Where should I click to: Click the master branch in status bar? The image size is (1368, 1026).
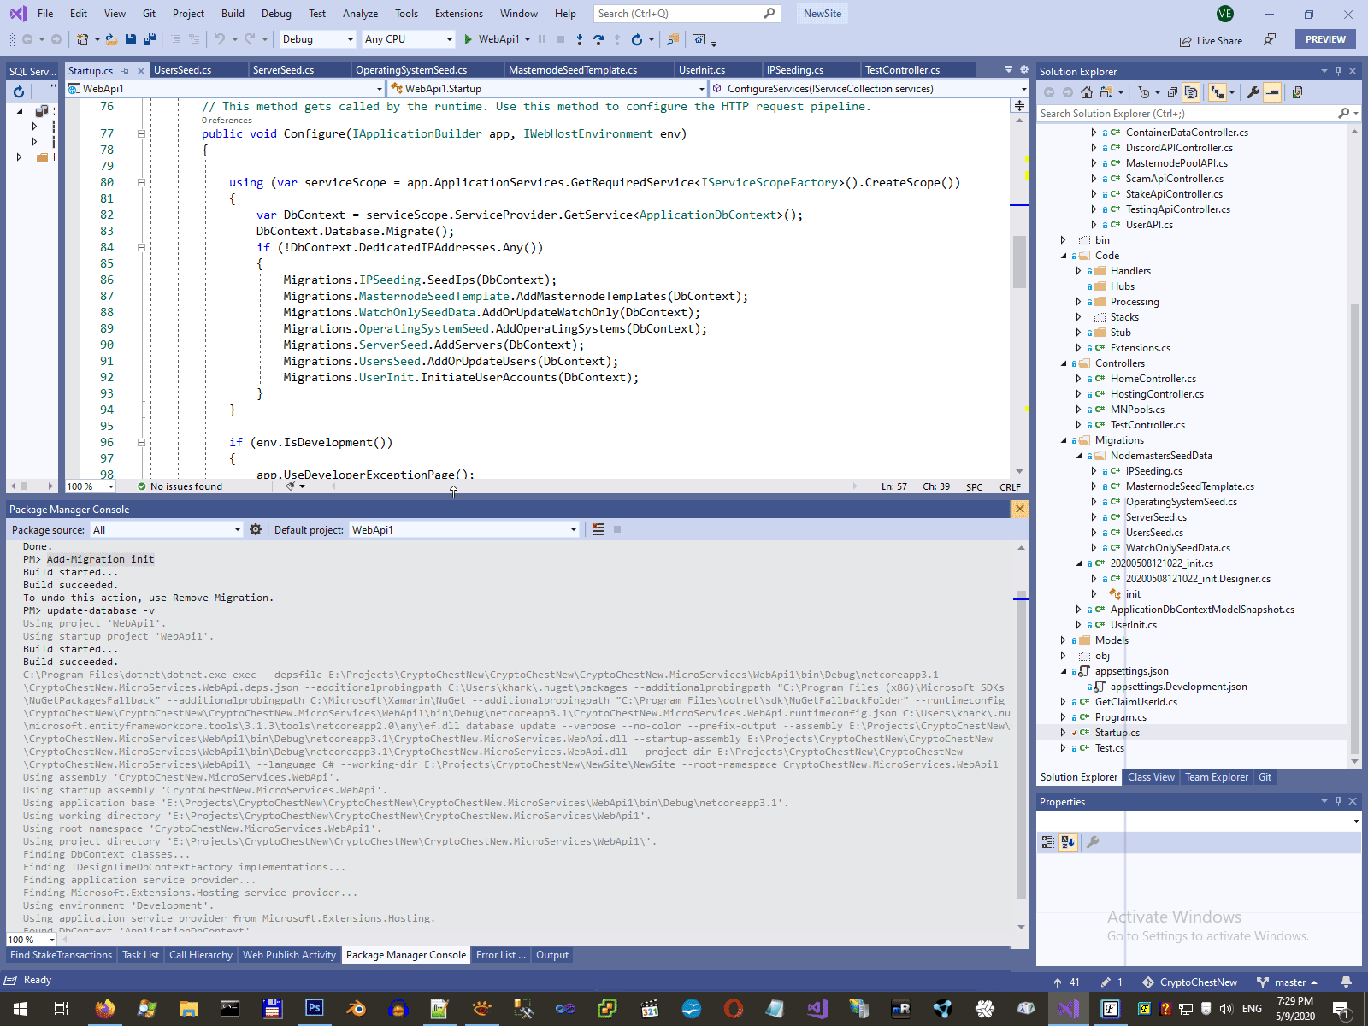pyautogui.click(x=1287, y=982)
